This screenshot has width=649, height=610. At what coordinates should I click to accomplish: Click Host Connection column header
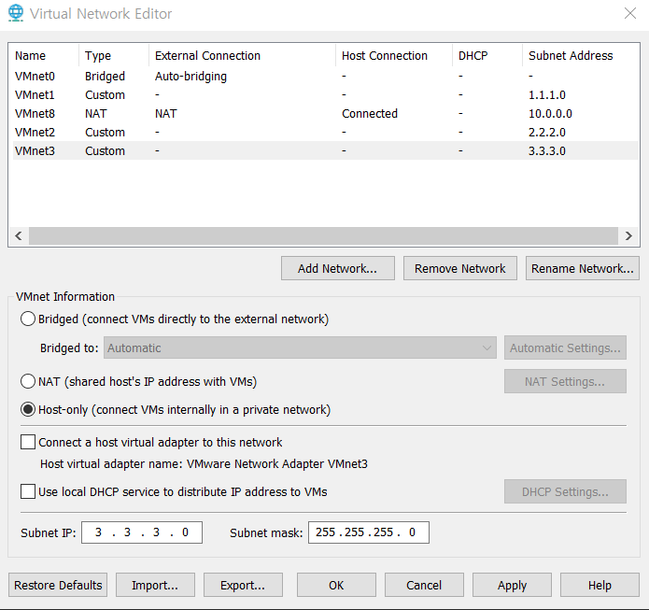394,55
